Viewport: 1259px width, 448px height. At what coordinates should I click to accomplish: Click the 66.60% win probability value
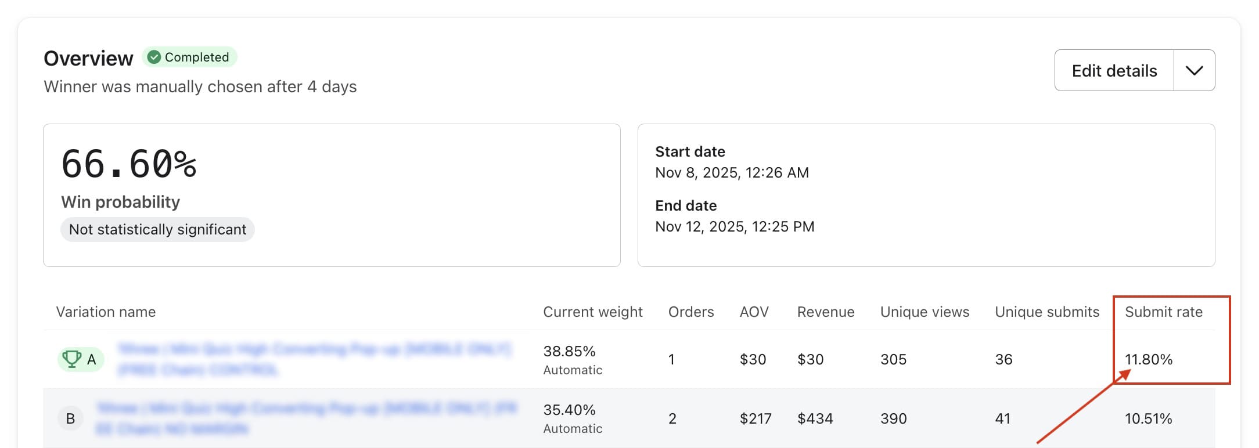point(129,164)
